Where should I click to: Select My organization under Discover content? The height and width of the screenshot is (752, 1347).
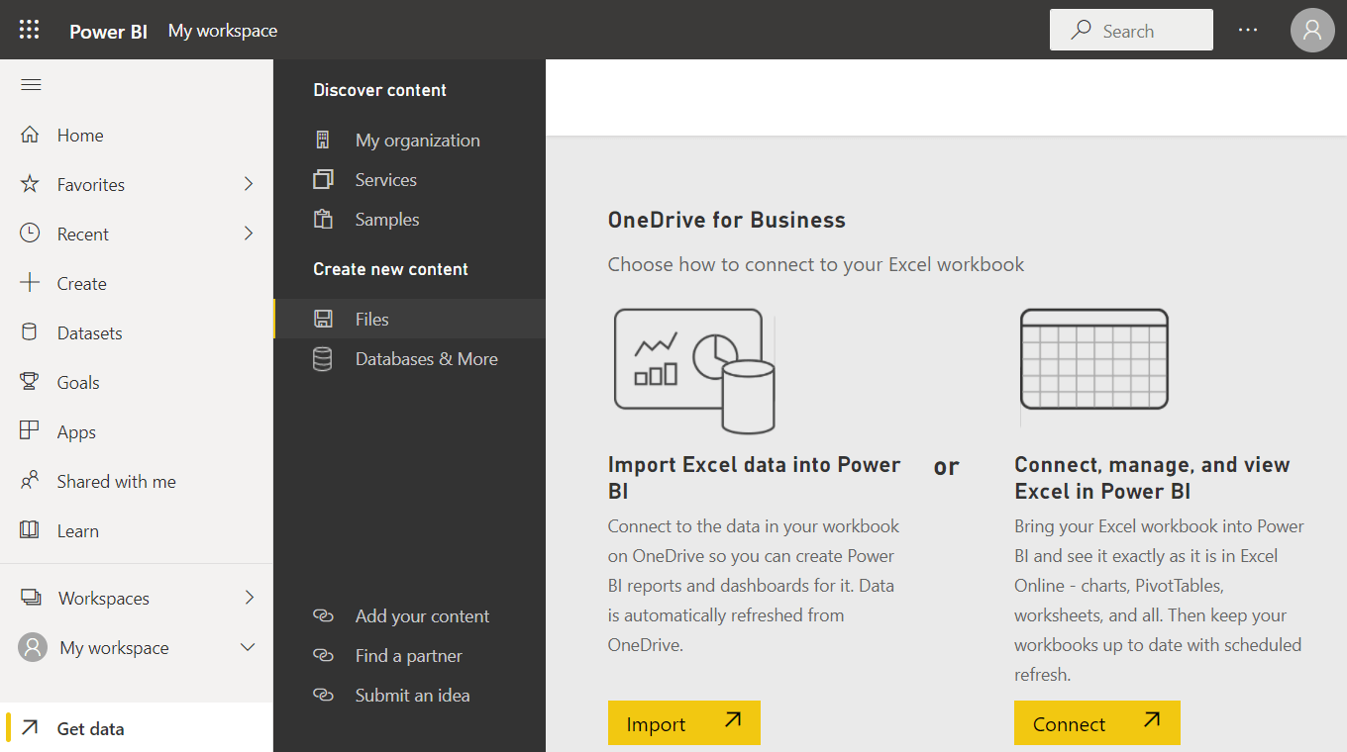[409, 141]
